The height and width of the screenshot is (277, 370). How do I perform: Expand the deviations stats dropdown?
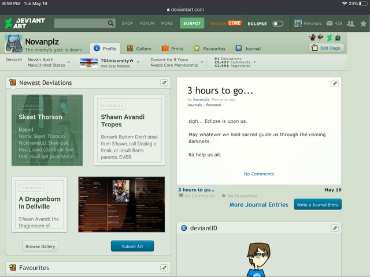254,62
